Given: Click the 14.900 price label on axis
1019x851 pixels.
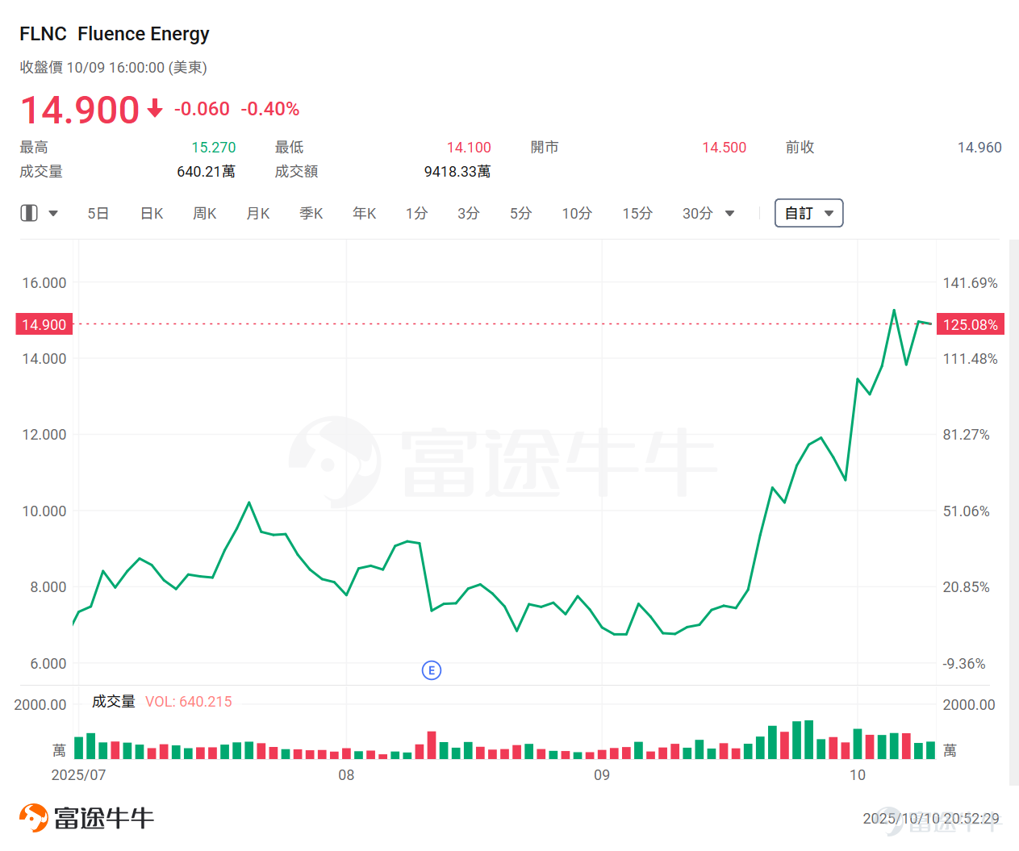Looking at the screenshot, I should pos(44,324).
